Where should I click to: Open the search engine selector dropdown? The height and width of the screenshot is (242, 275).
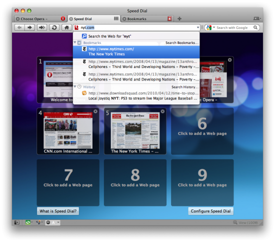tap(214, 27)
